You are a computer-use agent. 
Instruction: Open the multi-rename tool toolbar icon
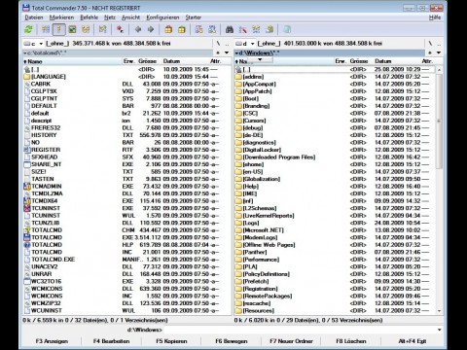pos(242,29)
